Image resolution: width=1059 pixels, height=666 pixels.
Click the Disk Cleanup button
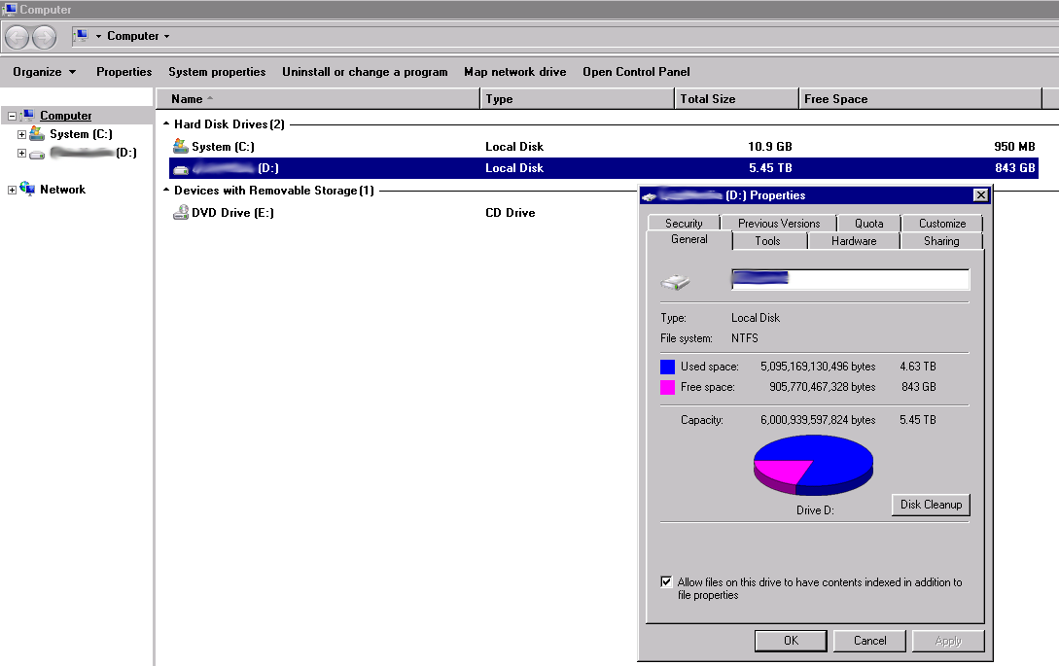point(931,505)
